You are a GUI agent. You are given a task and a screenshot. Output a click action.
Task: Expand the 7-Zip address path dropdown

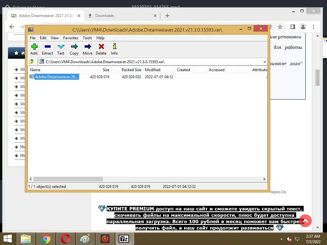click(265, 62)
